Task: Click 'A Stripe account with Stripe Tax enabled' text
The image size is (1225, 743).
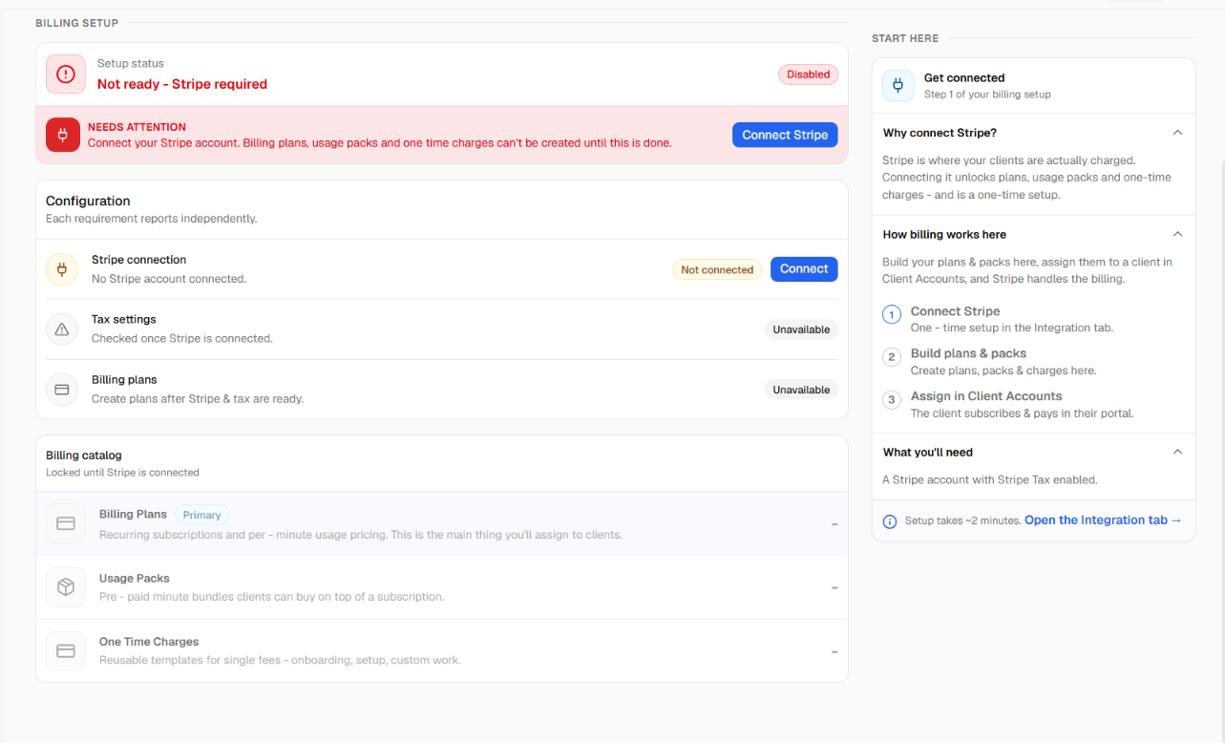Action: point(989,480)
